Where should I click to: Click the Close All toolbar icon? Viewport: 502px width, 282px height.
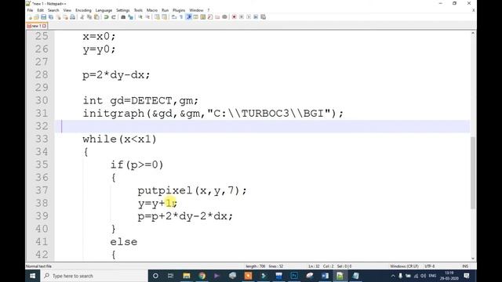pyautogui.click(x=65, y=17)
